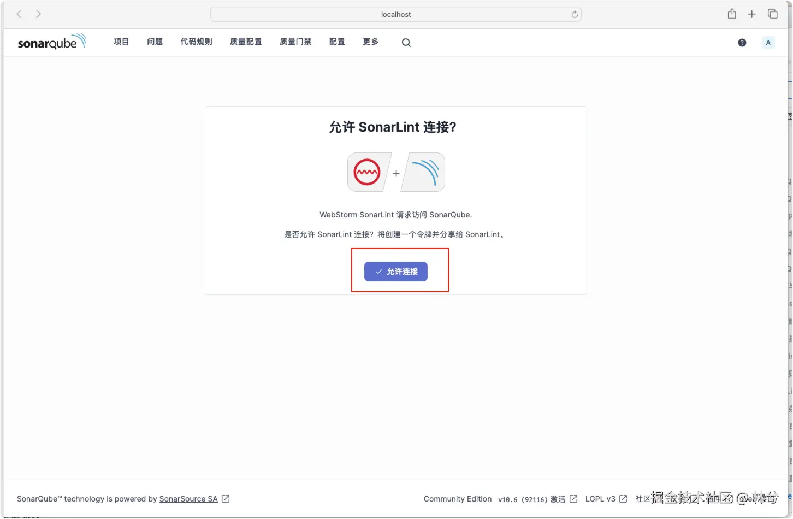The height and width of the screenshot is (519, 793).
Task: Open the 配置 menu
Action: point(337,42)
